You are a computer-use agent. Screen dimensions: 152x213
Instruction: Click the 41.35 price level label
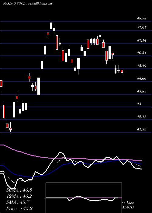point(142,129)
